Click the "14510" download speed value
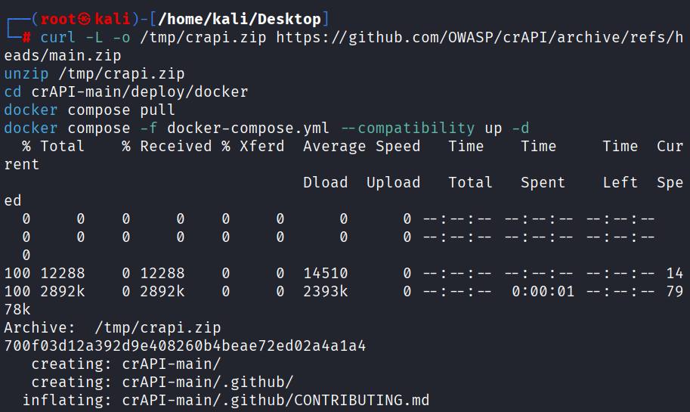The height and width of the screenshot is (412, 690). click(326, 273)
